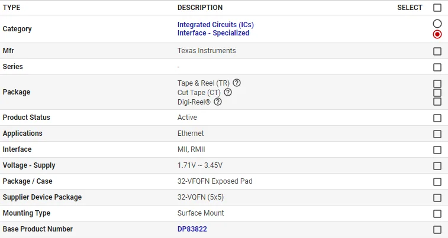The image size is (448, 238).
Task: Tick the select-all checkbox in the SELECT header
Action: point(437,8)
